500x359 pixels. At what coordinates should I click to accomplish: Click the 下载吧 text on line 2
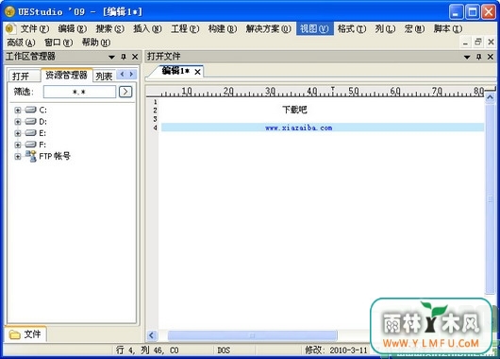[x=294, y=110]
